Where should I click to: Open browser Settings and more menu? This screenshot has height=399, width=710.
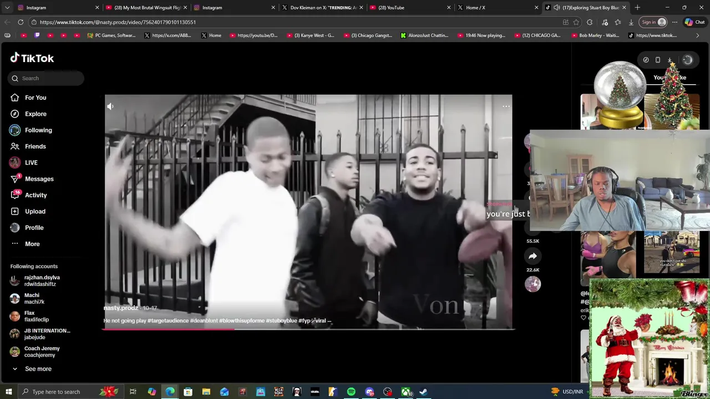tap(674, 22)
